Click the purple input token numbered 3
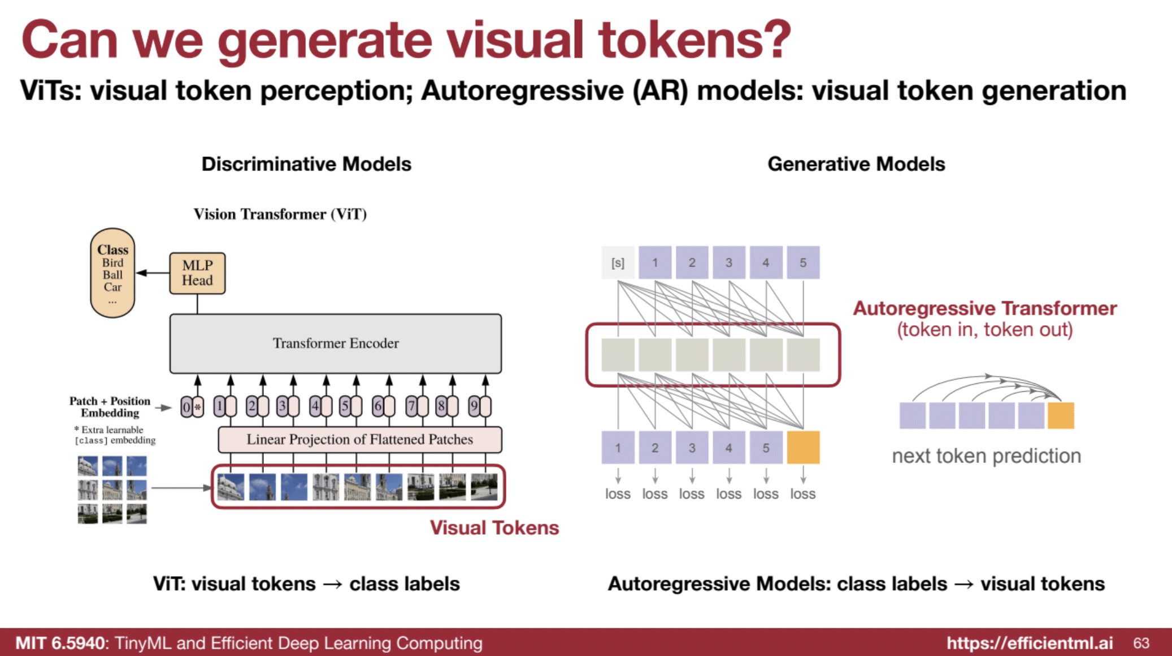The height and width of the screenshot is (656, 1172). pyautogui.click(x=728, y=263)
